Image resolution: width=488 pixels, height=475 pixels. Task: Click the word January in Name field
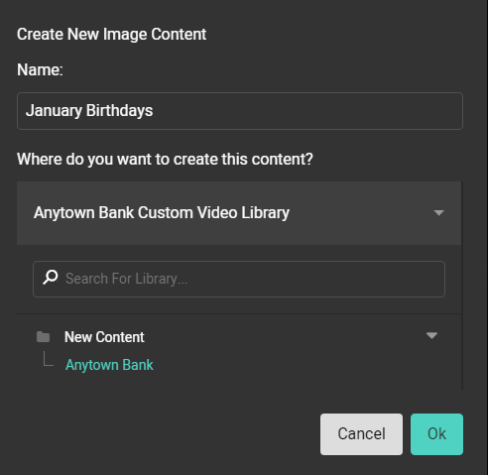click(x=54, y=111)
